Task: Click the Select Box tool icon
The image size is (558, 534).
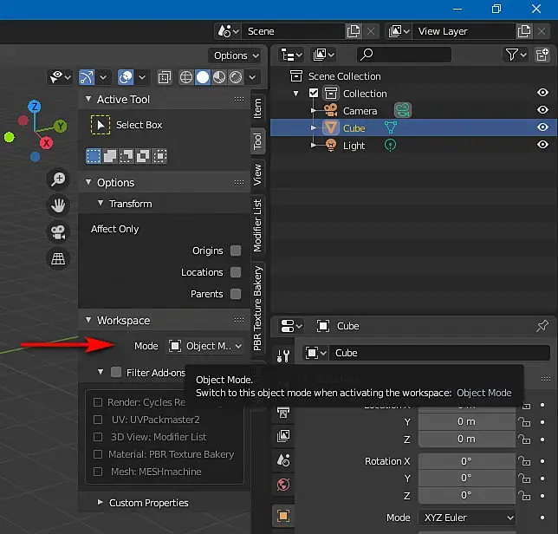Action: click(101, 125)
